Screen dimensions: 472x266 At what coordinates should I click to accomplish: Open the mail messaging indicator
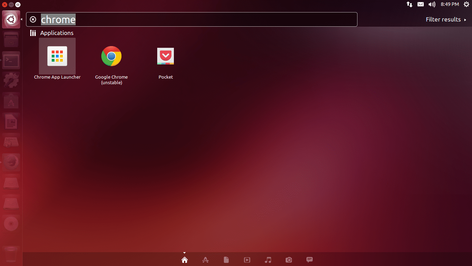pos(421,4)
